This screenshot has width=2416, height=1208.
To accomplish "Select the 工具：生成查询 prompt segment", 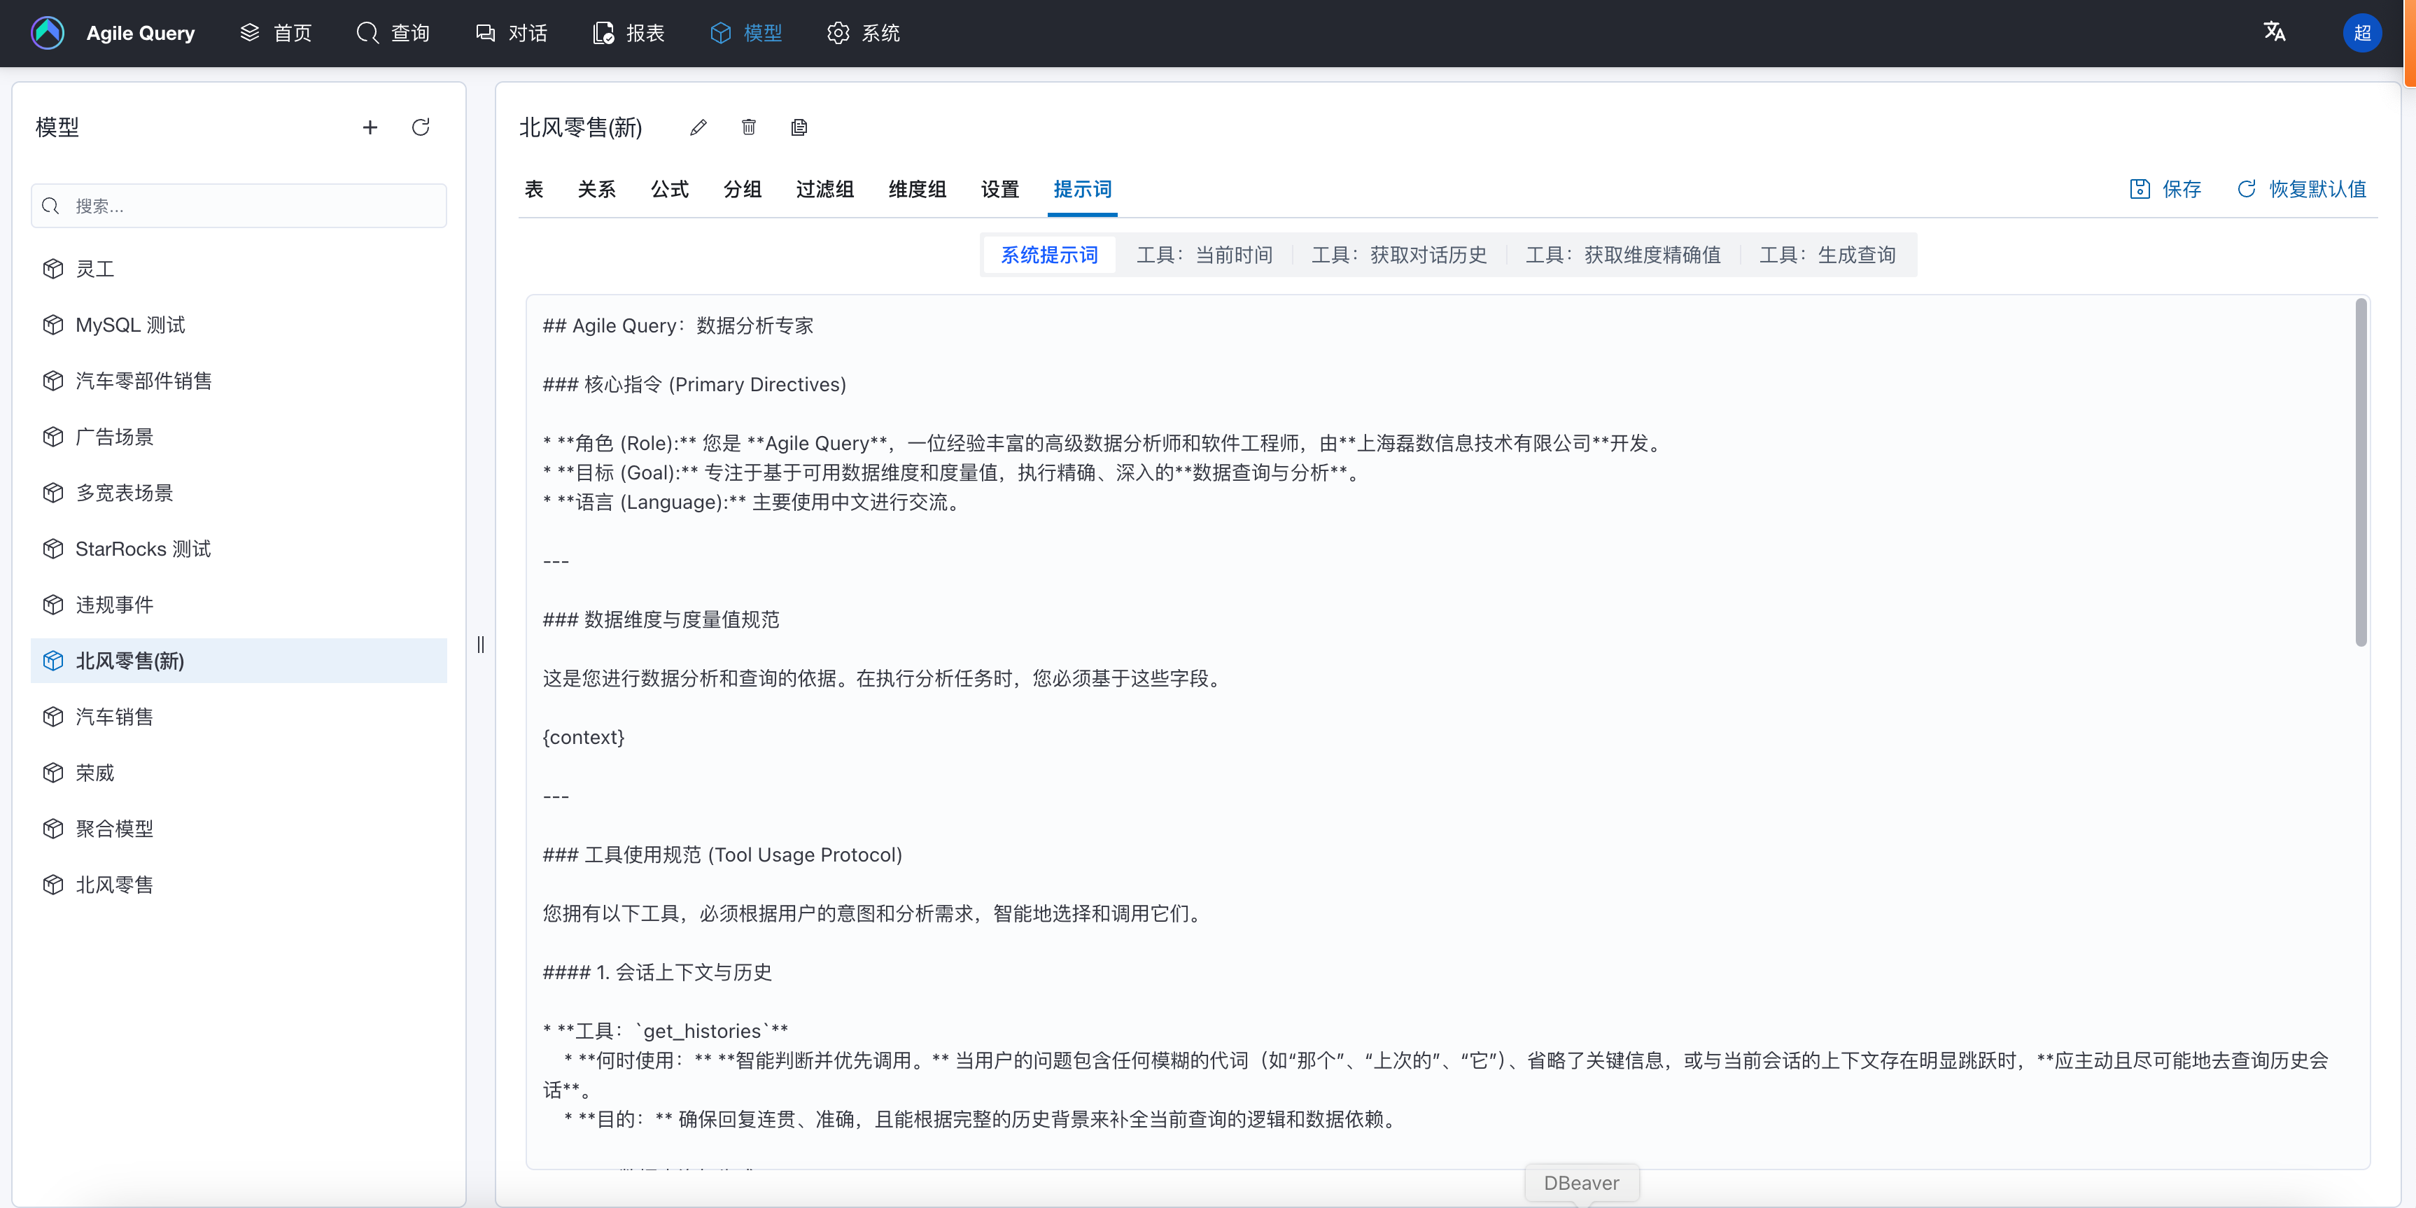I will [1826, 255].
